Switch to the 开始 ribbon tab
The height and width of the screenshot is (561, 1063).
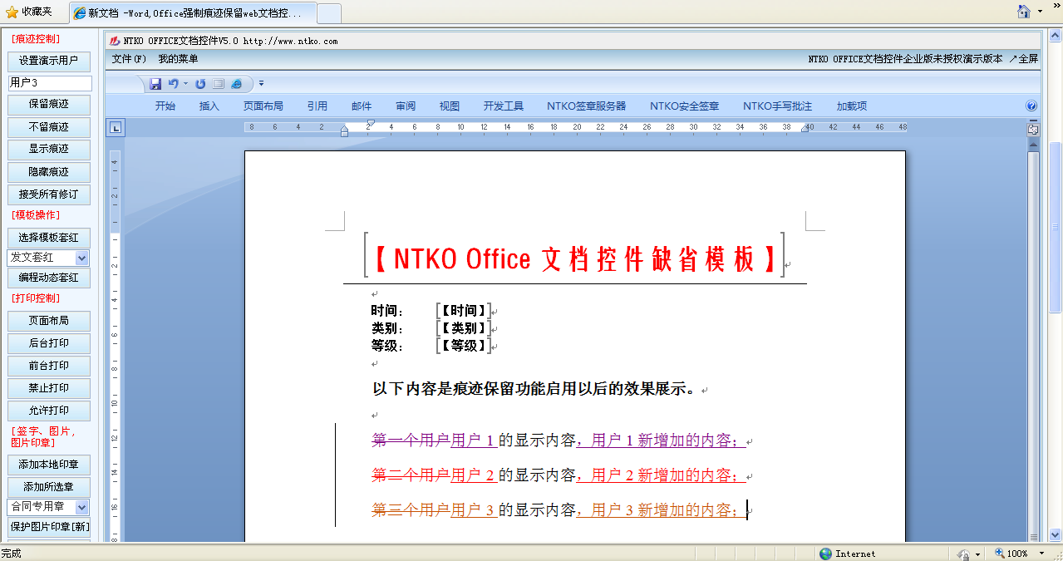click(165, 106)
